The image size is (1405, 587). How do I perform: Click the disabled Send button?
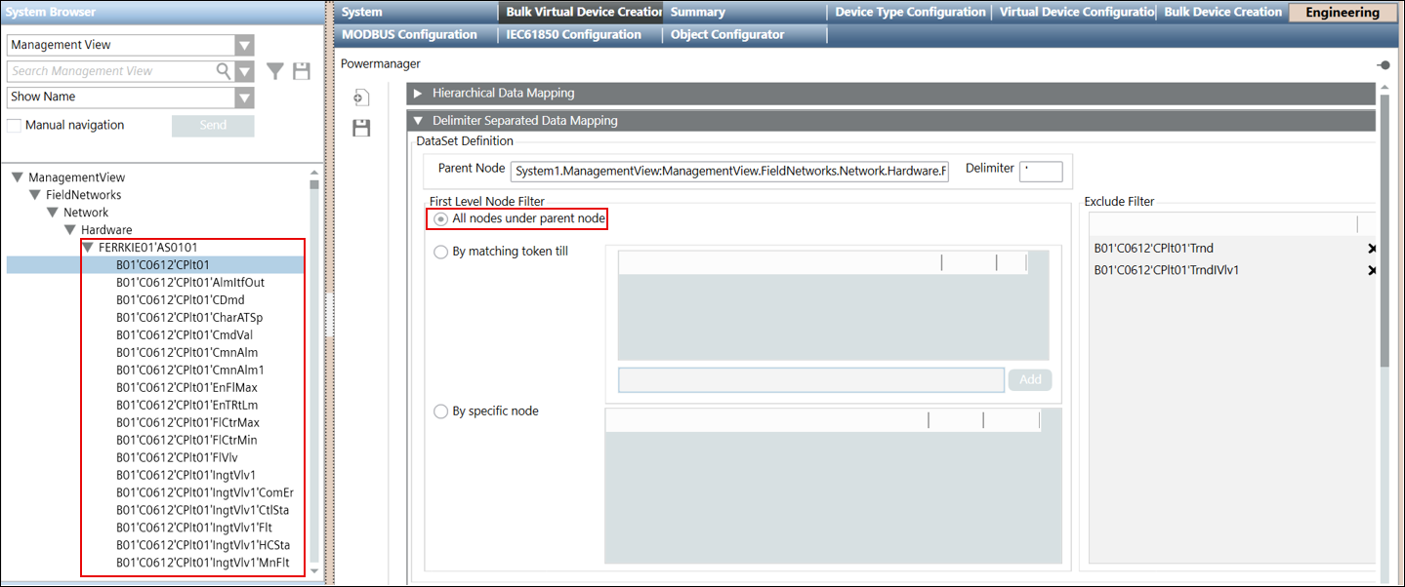coord(213,126)
